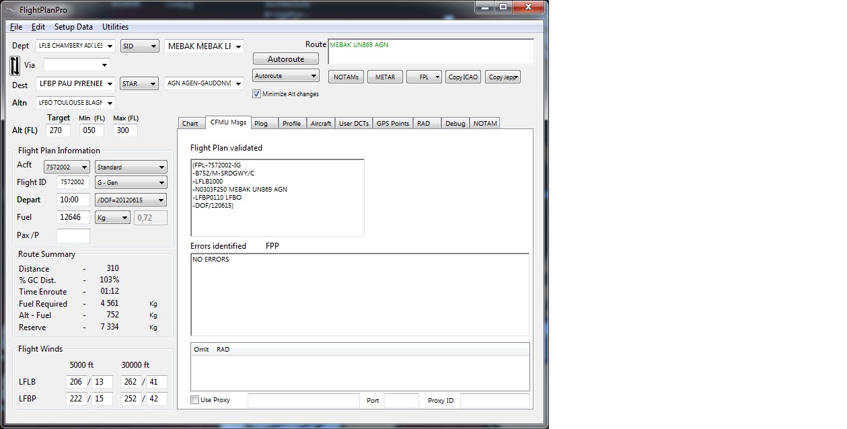847x429 pixels.
Task: Open the /DOF=20120615 date dropdown
Action: tap(131, 200)
